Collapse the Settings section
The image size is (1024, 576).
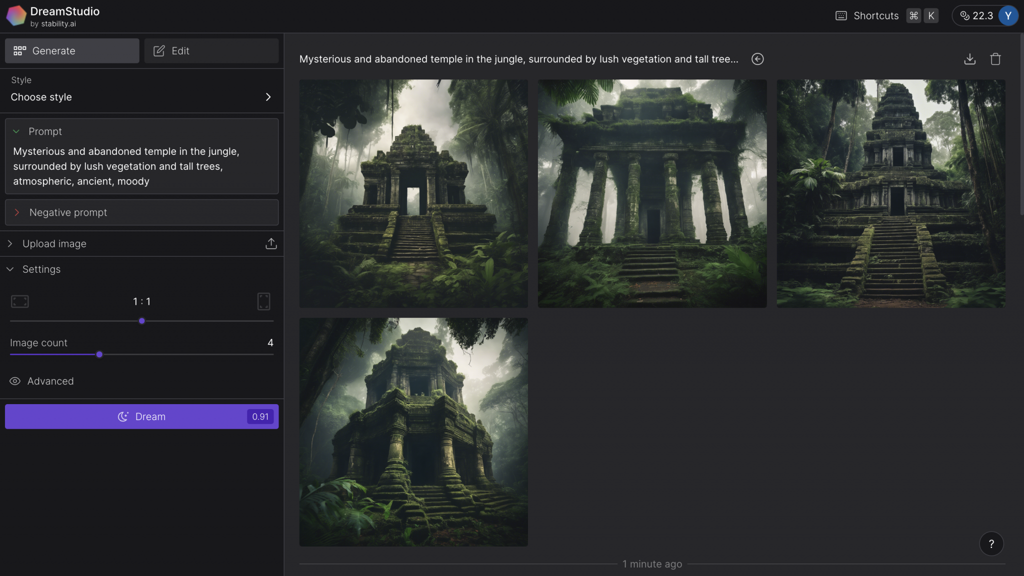[x=9, y=269]
